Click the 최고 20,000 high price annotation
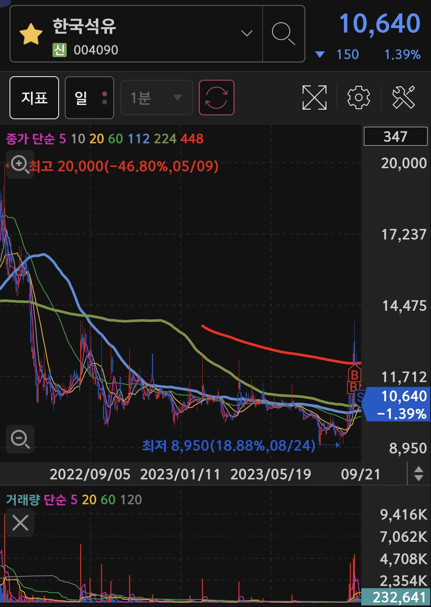Image resolution: width=431 pixels, height=607 pixels. click(x=123, y=166)
